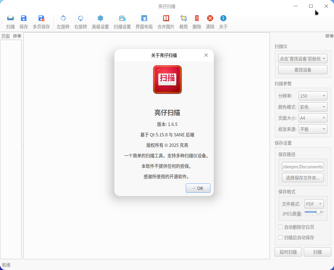Open 扫描设置 toolbar icon
The height and width of the screenshot is (270, 334).
122,22
